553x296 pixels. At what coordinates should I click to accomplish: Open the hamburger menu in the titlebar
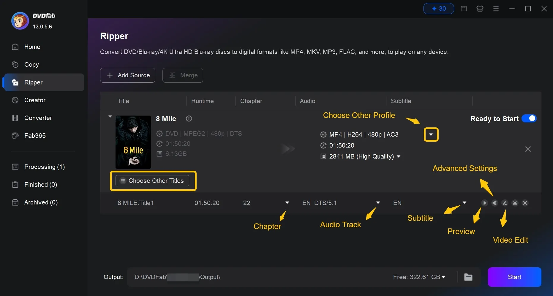click(495, 9)
